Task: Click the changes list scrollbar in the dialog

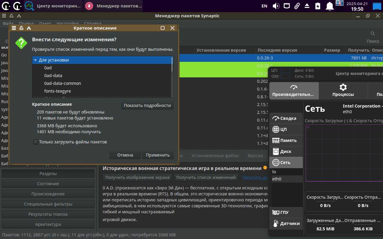Action: 172,65
